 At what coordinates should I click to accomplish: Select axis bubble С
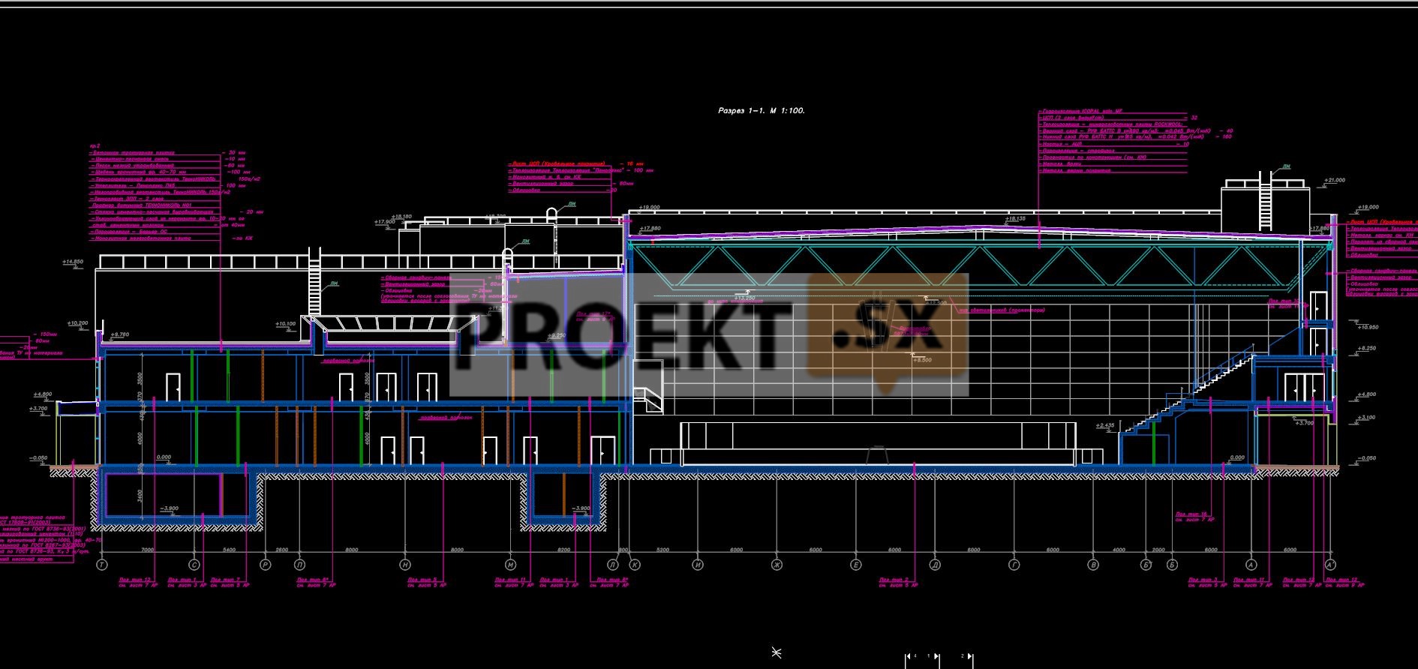pyautogui.click(x=194, y=564)
